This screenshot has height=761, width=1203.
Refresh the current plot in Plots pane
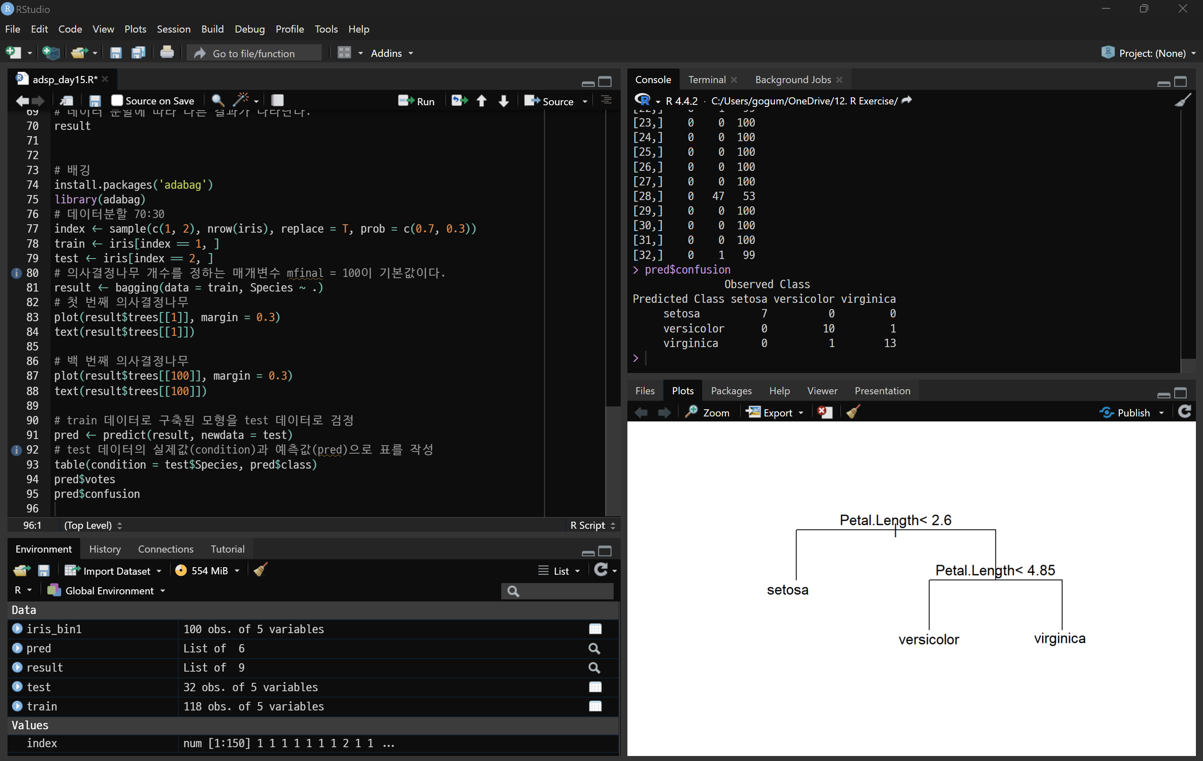coord(1185,412)
